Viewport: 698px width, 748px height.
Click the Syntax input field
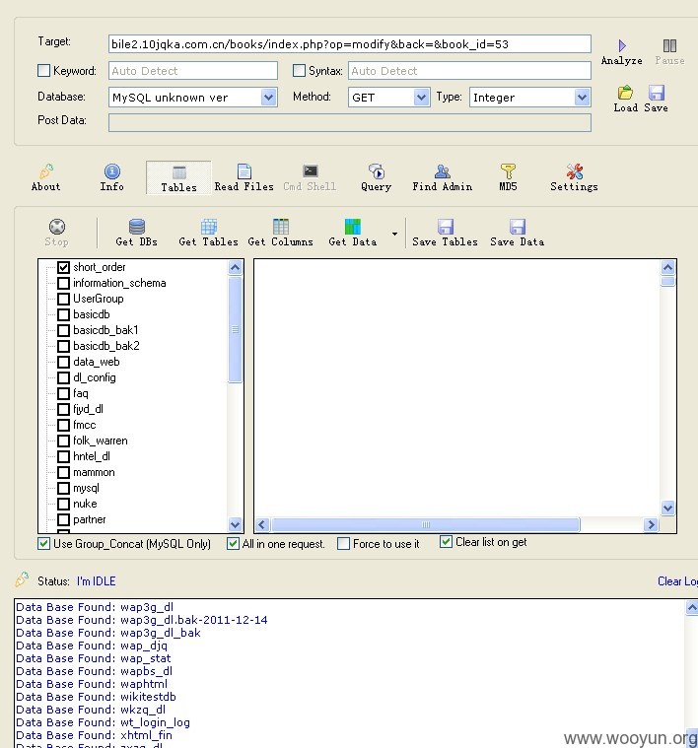(x=469, y=71)
